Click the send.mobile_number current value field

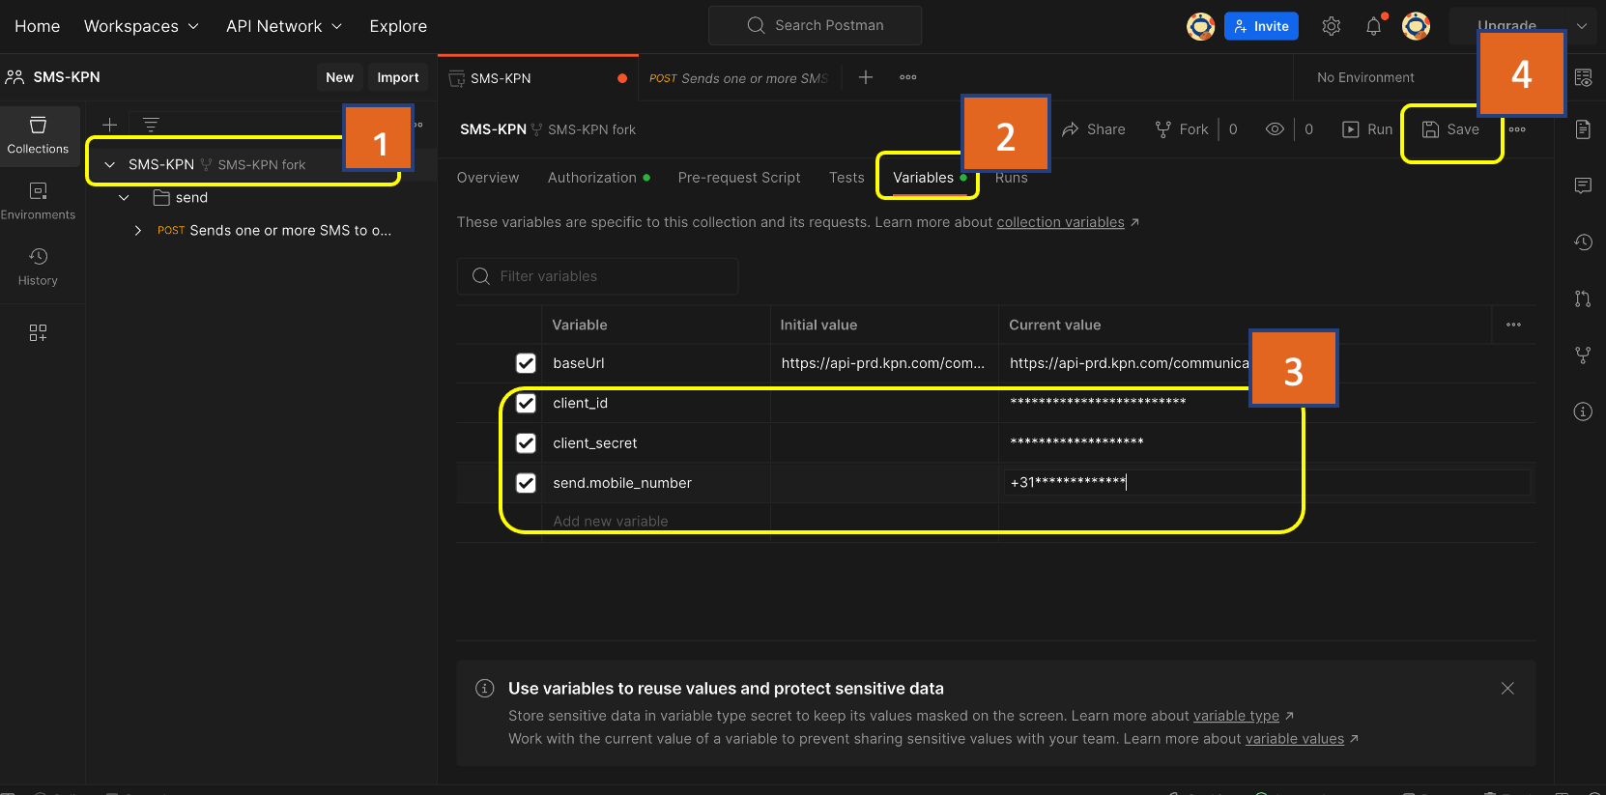(1267, 483)
